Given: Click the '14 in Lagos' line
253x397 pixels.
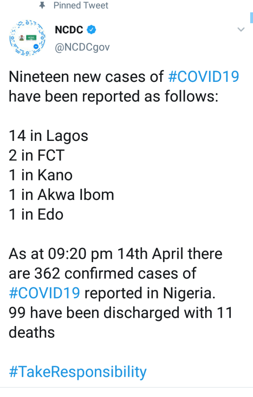Looking at the screenshot, I should 49,136.
